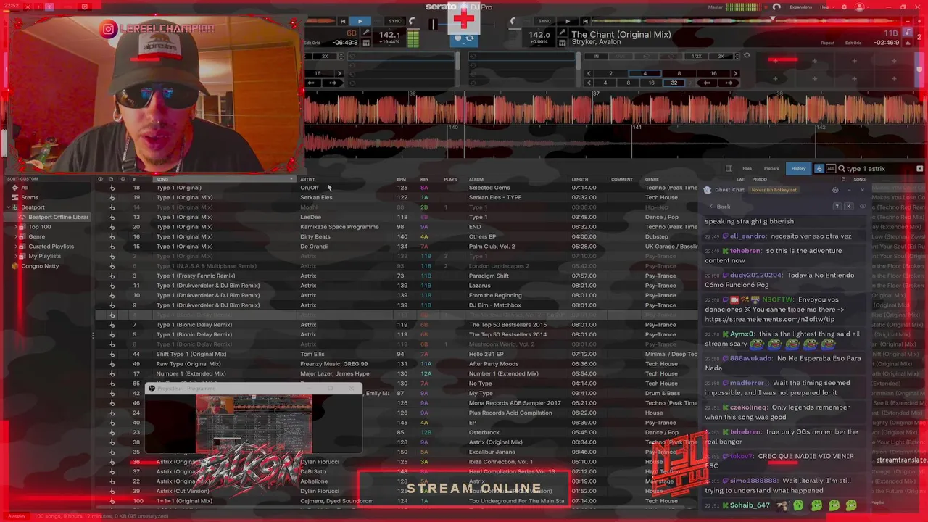Open the Expansions menu
The image size is (928, 522).
[x=801, y=7]
